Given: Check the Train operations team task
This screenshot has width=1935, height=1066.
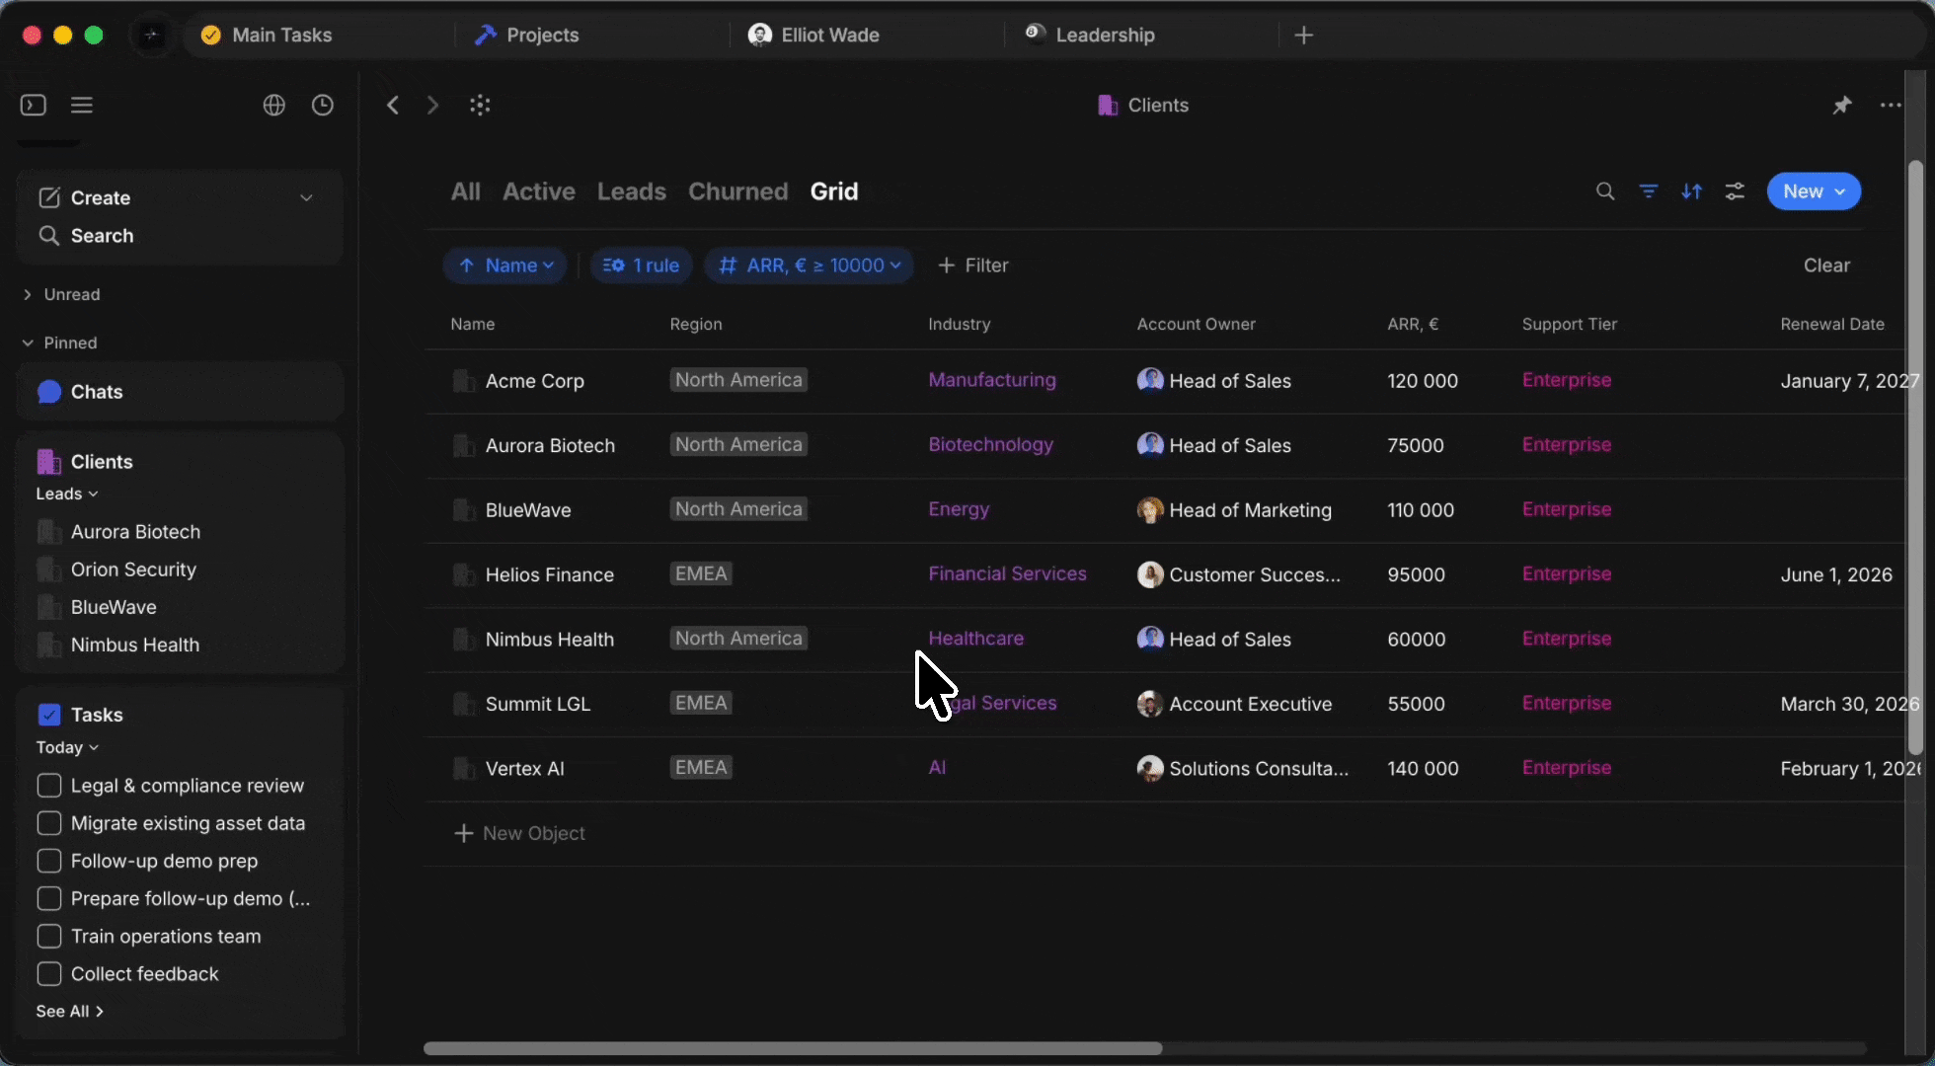Looking at the screenshot, I should click(x=48, y=936).
